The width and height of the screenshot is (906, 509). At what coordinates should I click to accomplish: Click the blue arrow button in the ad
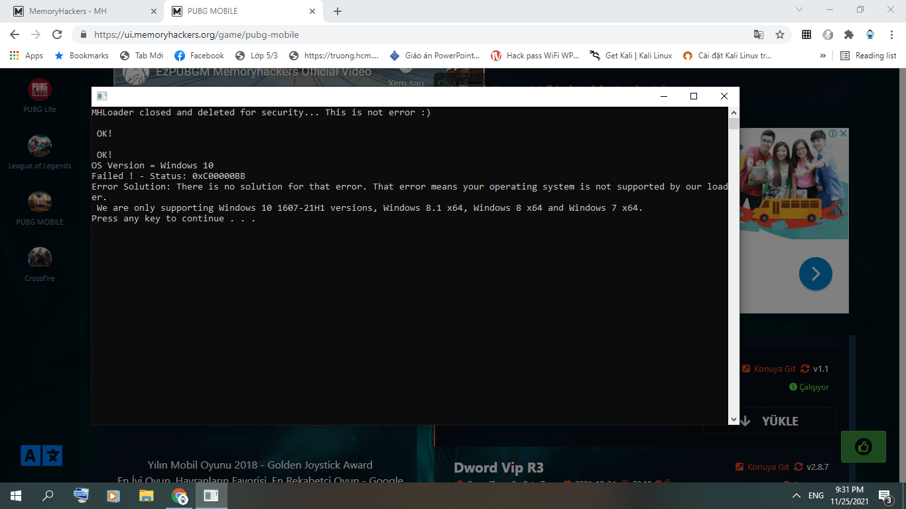point(815,273)
